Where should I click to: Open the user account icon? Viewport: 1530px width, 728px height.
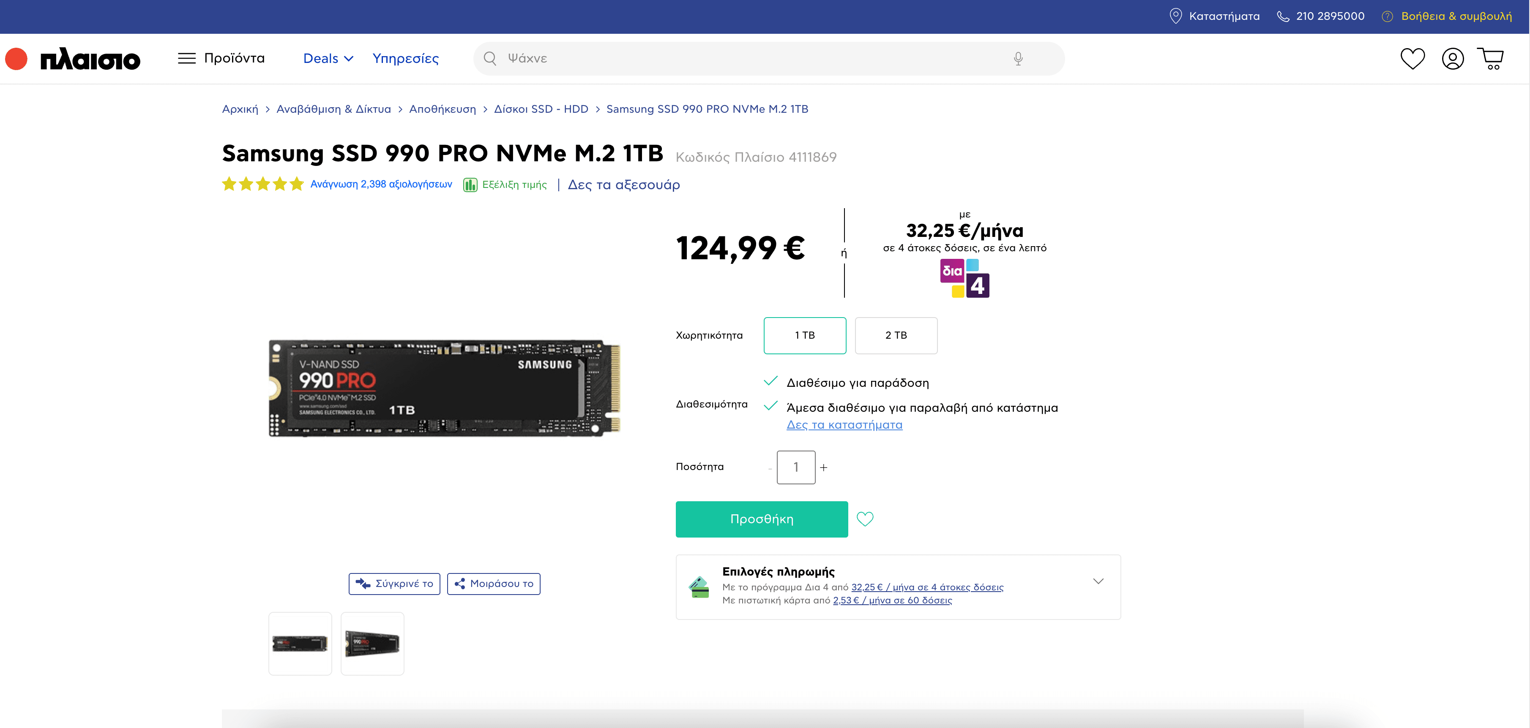tap(1452, 59)
